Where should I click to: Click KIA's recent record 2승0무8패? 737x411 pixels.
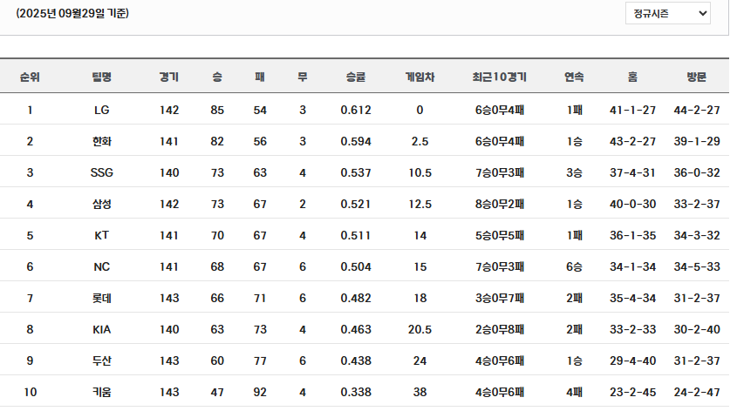tap(500, 329)
